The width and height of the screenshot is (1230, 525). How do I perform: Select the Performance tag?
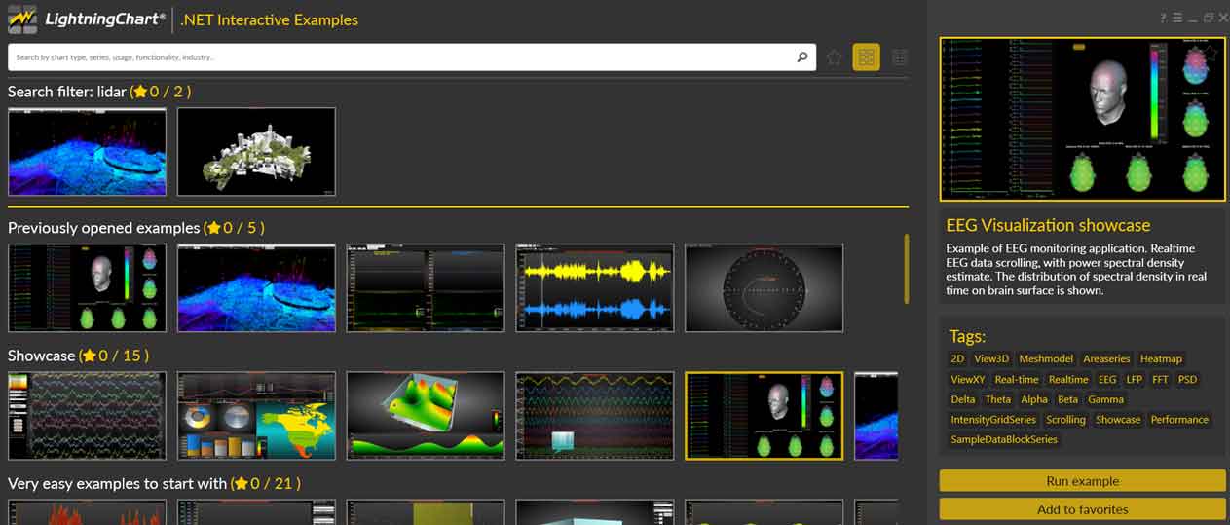point(1179,420)
